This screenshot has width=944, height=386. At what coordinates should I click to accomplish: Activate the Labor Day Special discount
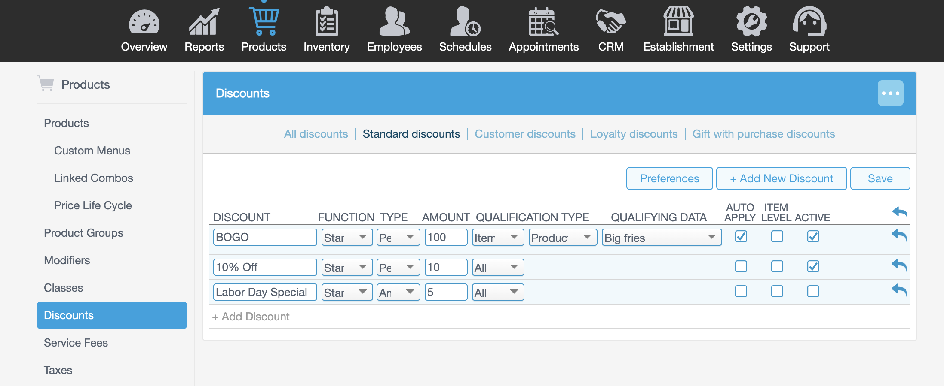813,291
